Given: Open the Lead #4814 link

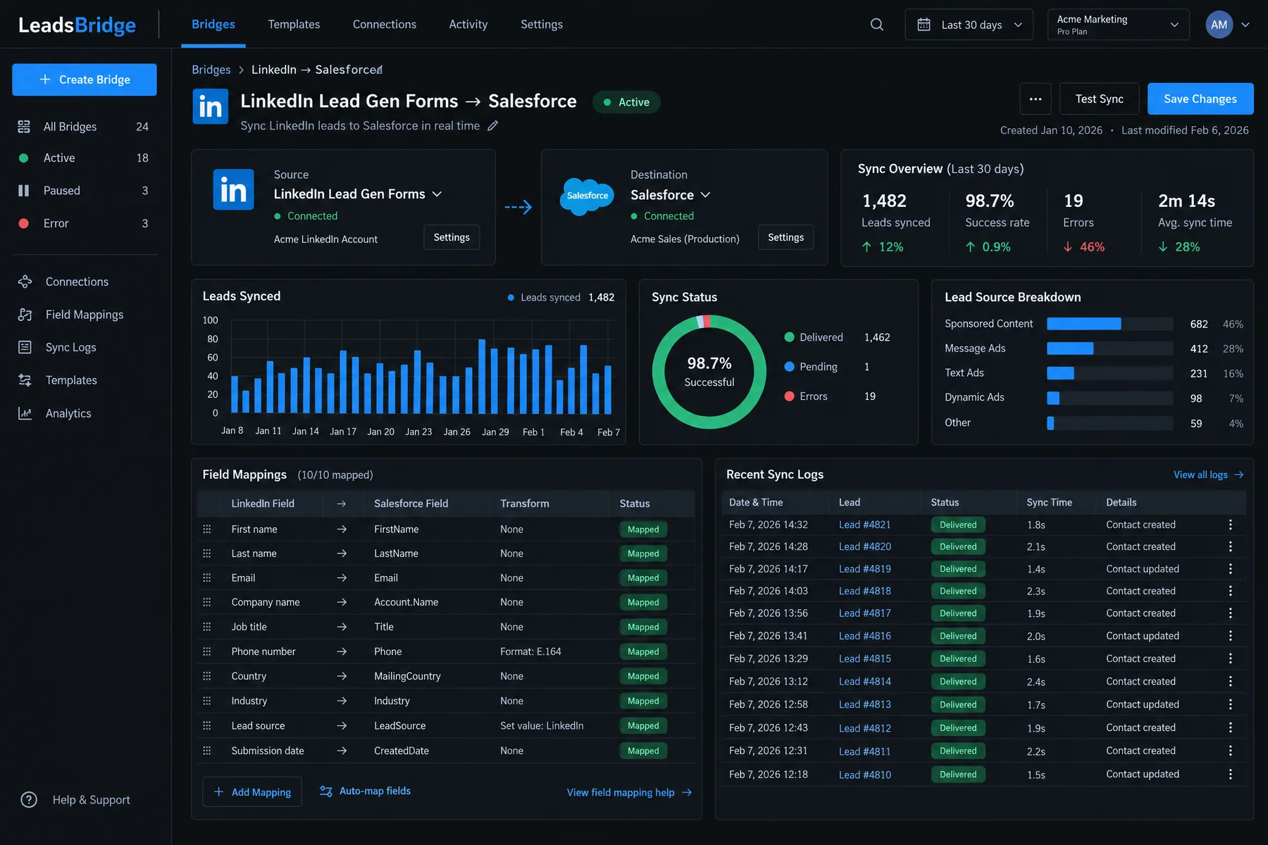Looking at the screenshot, I should tap(865, 682).
